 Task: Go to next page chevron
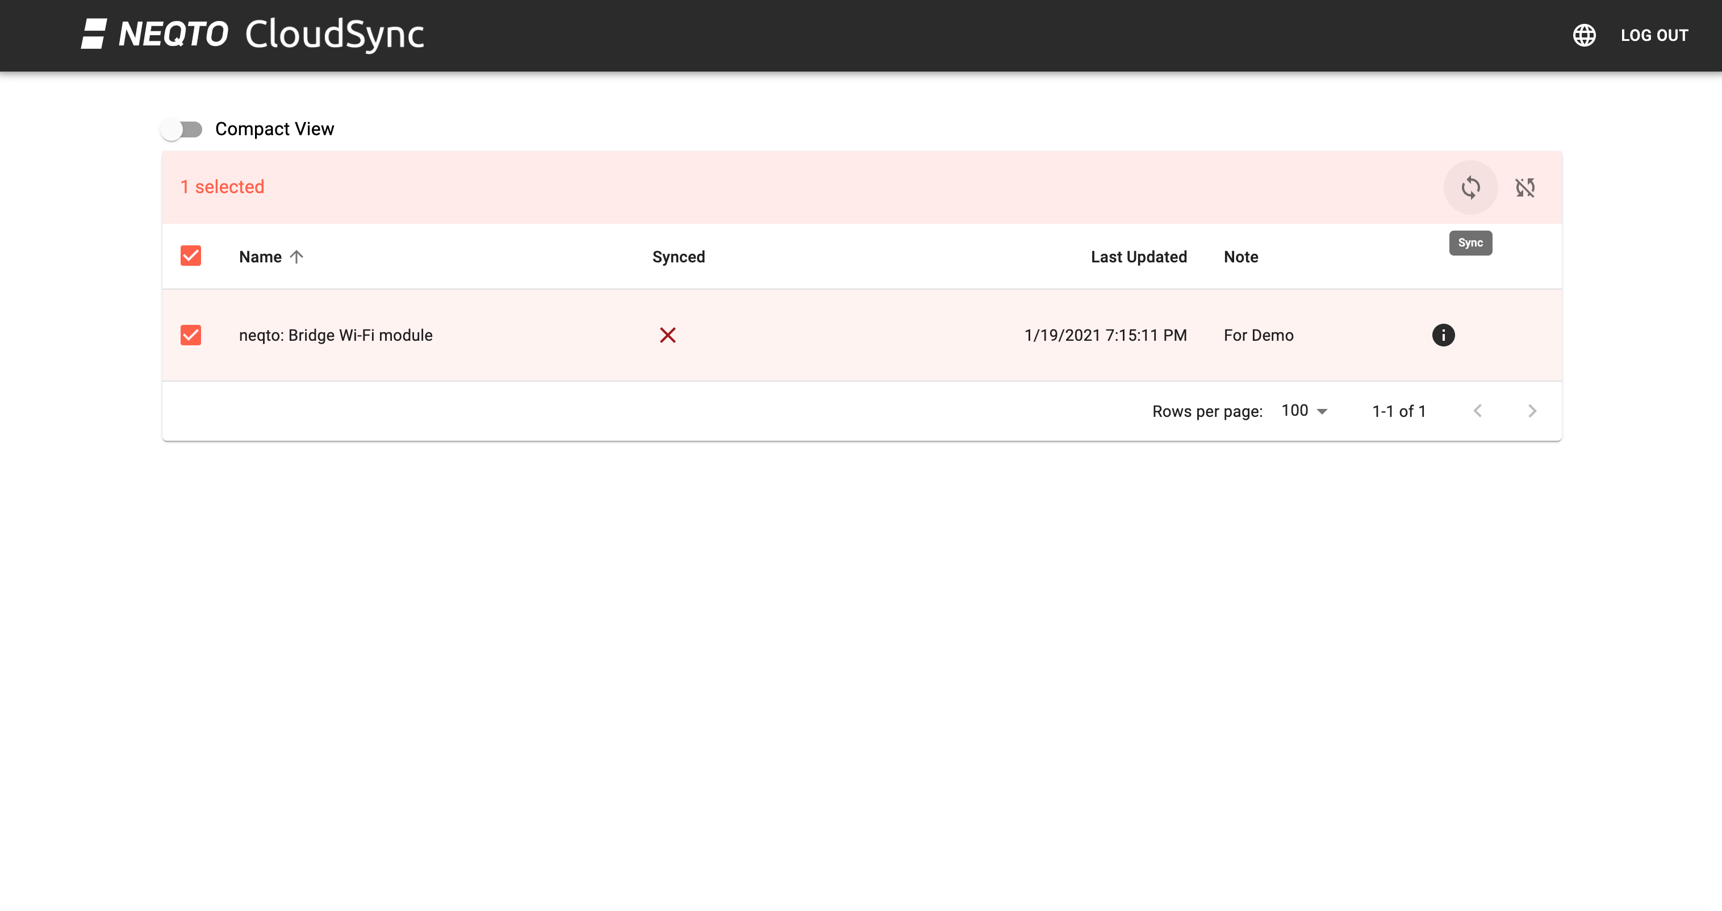tap(1532, 411)
